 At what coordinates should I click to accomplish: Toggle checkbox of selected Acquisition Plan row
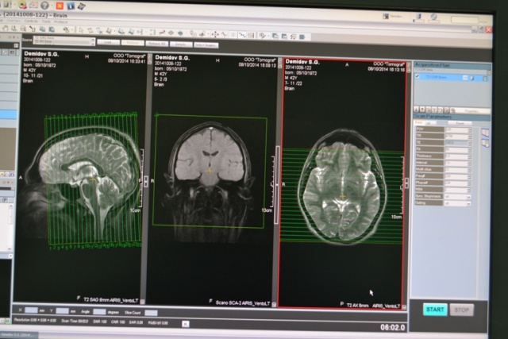pyautogui.click(x=418, y=78)
